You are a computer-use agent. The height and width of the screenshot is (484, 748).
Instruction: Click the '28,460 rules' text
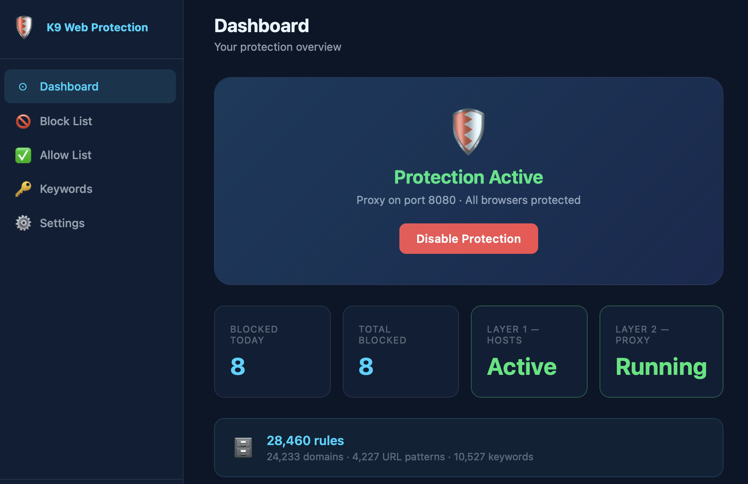[305, 440]
